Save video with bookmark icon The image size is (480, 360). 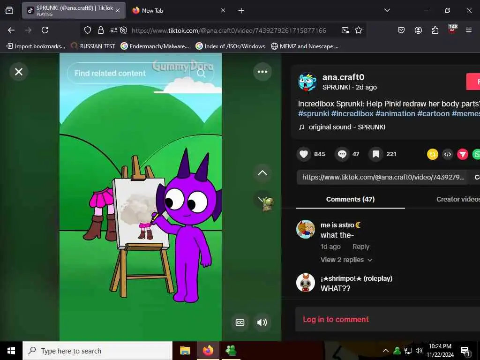coord(376,154)
